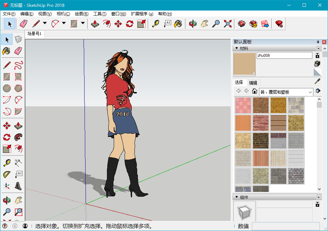Screen dimensions: 328x231
Task: Open the Extension Warehouse ruby icon
Action: click(x=279, y=23)
